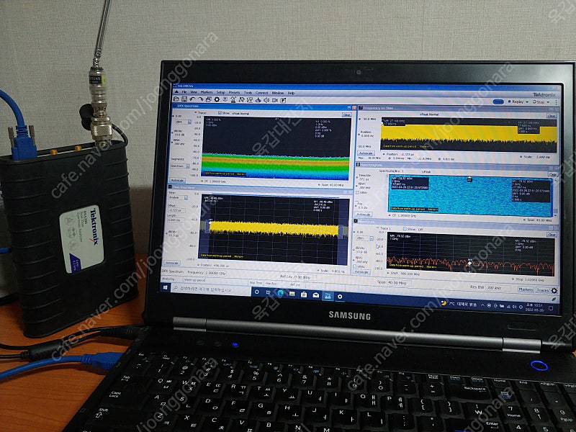Viewport: 576px width, 432px height.
Task: Click the Replay button
Action: click(517, 102)
